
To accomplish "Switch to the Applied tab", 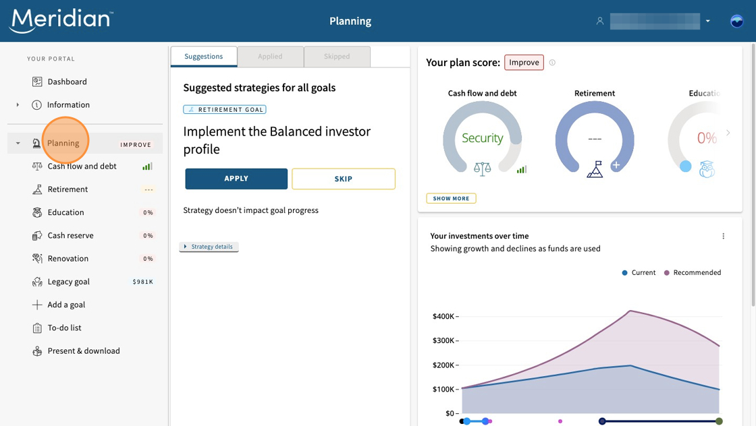I will coord(270,57).
